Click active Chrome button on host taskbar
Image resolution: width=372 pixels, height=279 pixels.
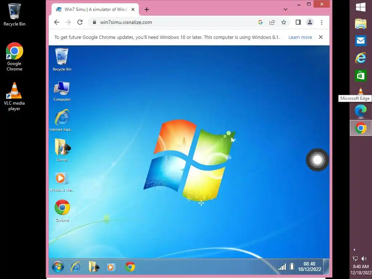pos(361,128)
